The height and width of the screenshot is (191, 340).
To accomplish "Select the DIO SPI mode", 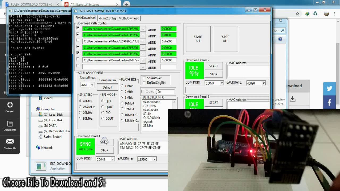I will coord(103,113).
